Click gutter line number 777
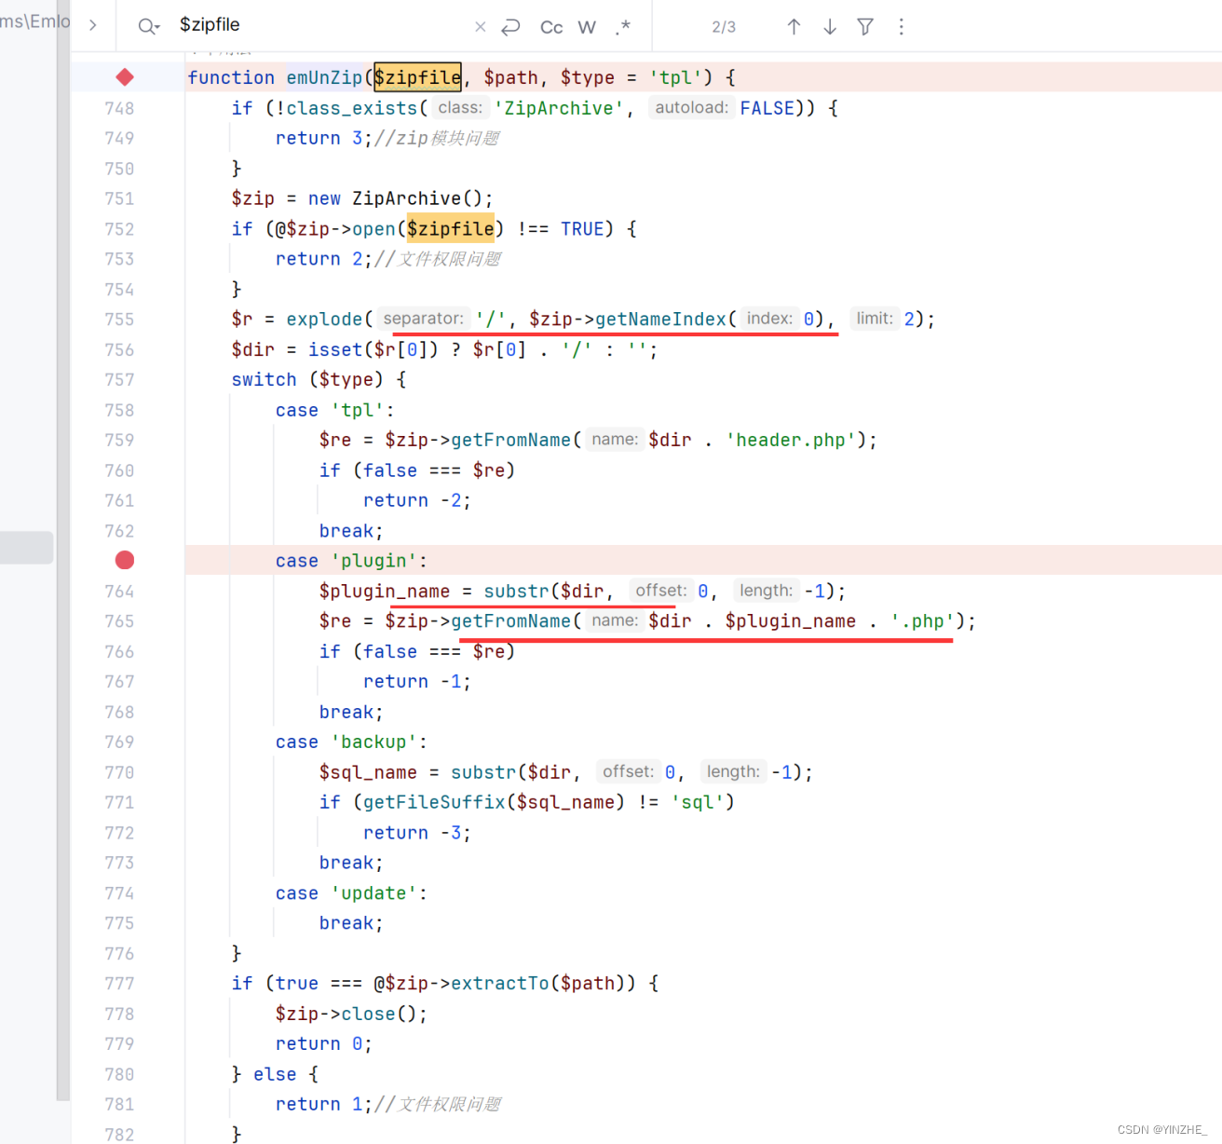Screen dimensions: 1222x1144 [x=119, y=984]
